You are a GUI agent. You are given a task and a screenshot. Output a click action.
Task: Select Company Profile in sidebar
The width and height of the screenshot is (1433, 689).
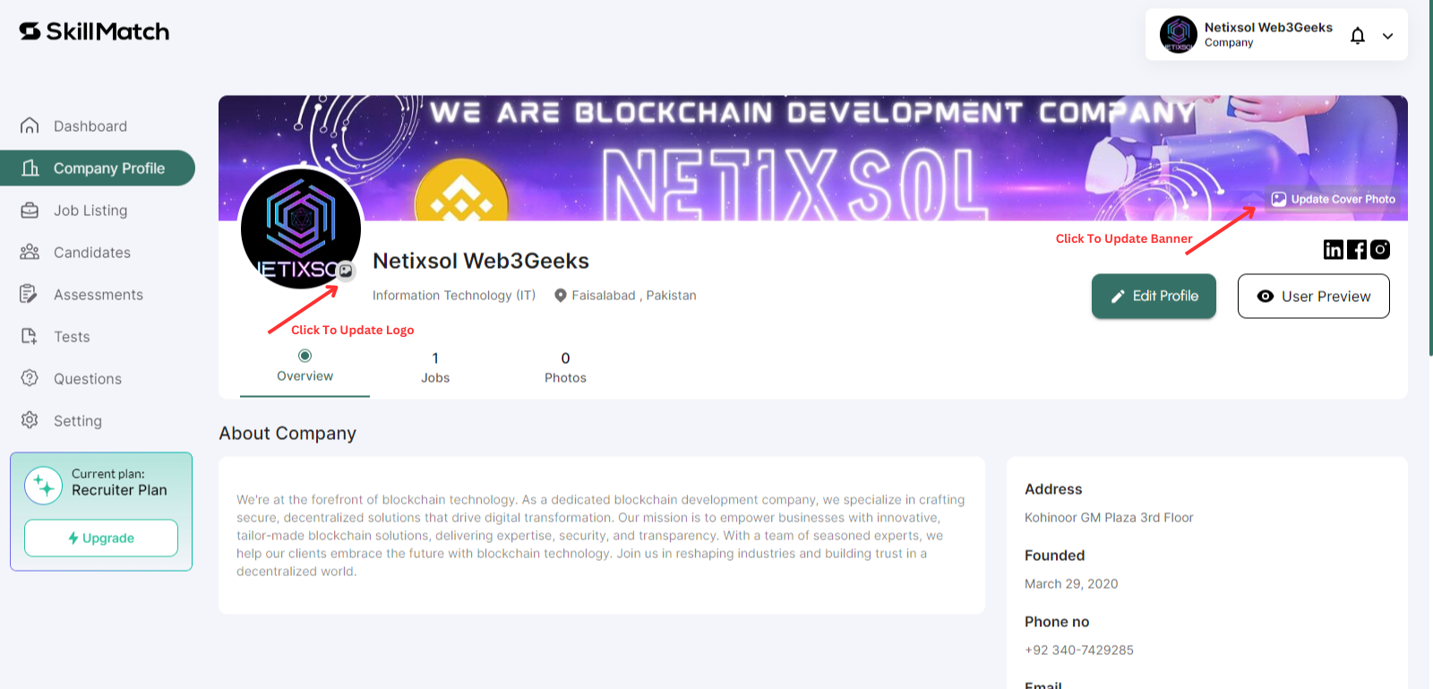98,168
